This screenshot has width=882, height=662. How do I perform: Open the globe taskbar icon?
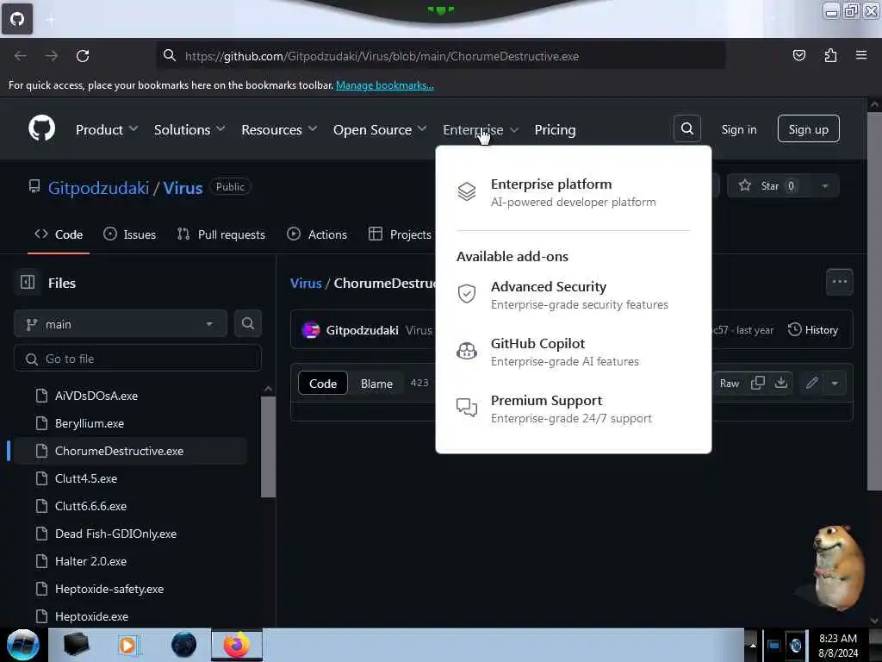point(184,645)
